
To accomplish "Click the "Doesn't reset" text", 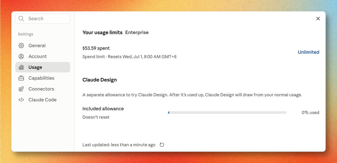I will tap(96, 117).
